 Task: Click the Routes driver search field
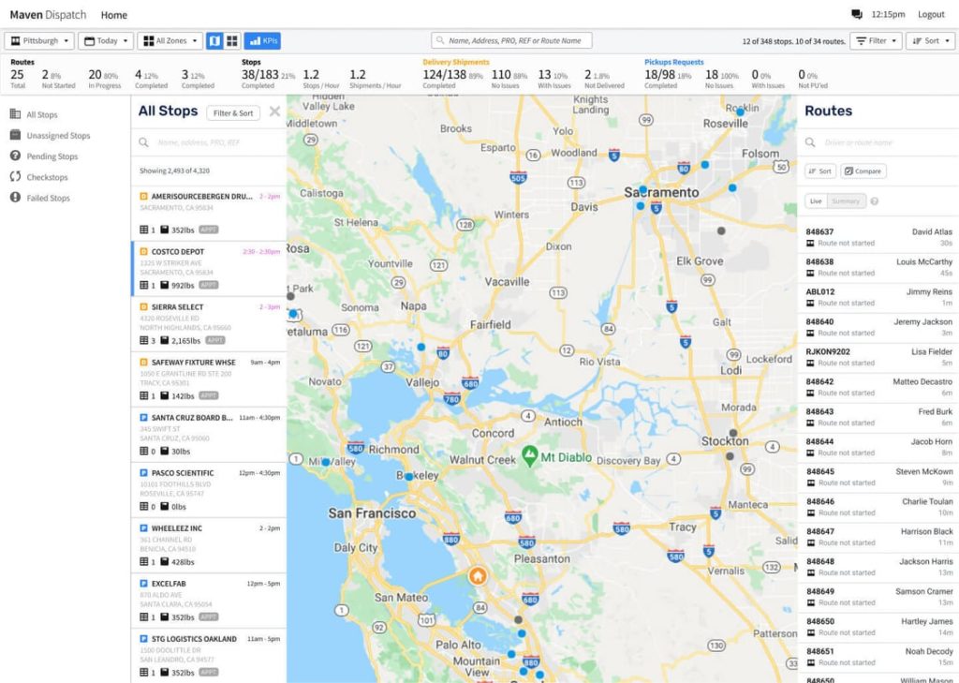[878, 142]
